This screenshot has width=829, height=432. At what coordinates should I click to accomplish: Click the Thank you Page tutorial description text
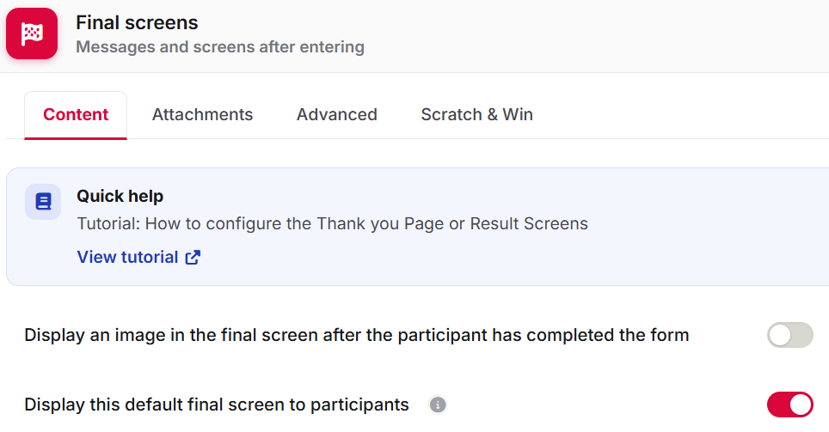pyautogui.click(x=333, y=224)
